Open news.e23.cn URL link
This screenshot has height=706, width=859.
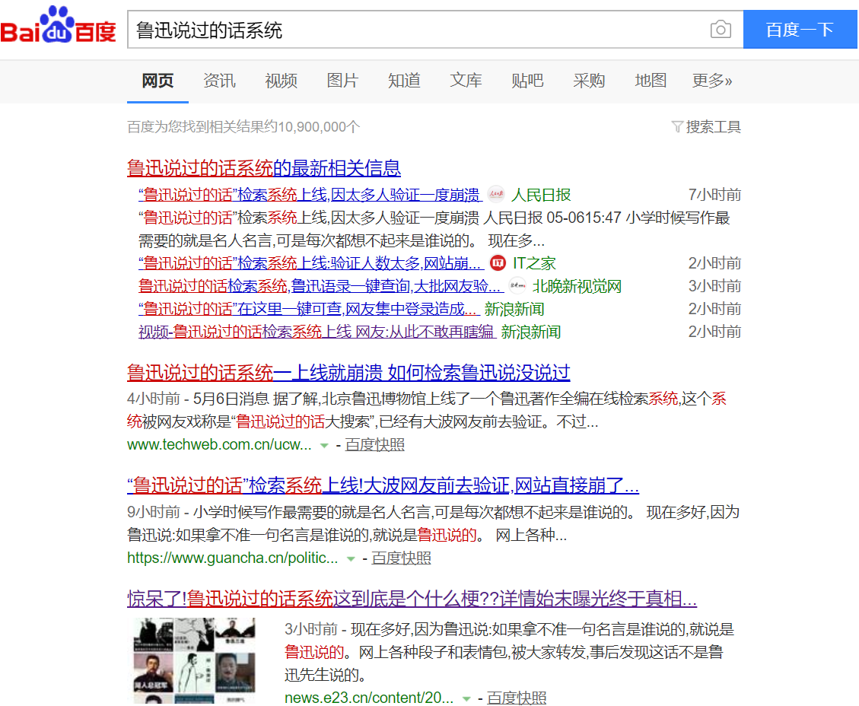369,698
